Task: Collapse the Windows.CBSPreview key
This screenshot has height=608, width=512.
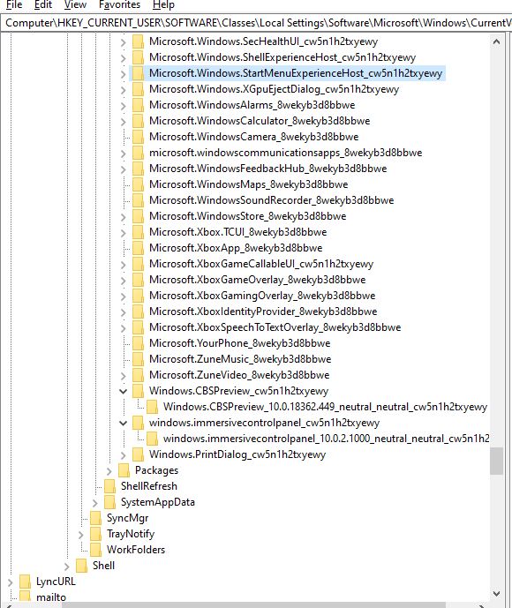Action: (x=123, y=391)
